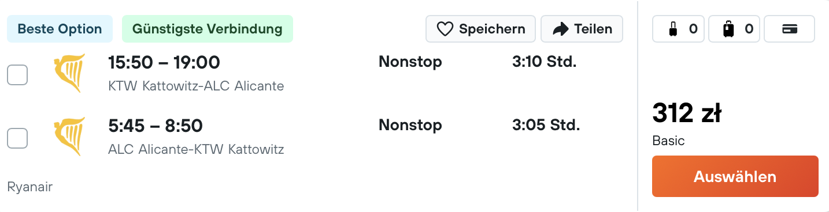The height and width of the screenshot is (212, 829).
Task: Tick checkbox for 5:45 – 8:50 flight
Action: click(17, 138)
